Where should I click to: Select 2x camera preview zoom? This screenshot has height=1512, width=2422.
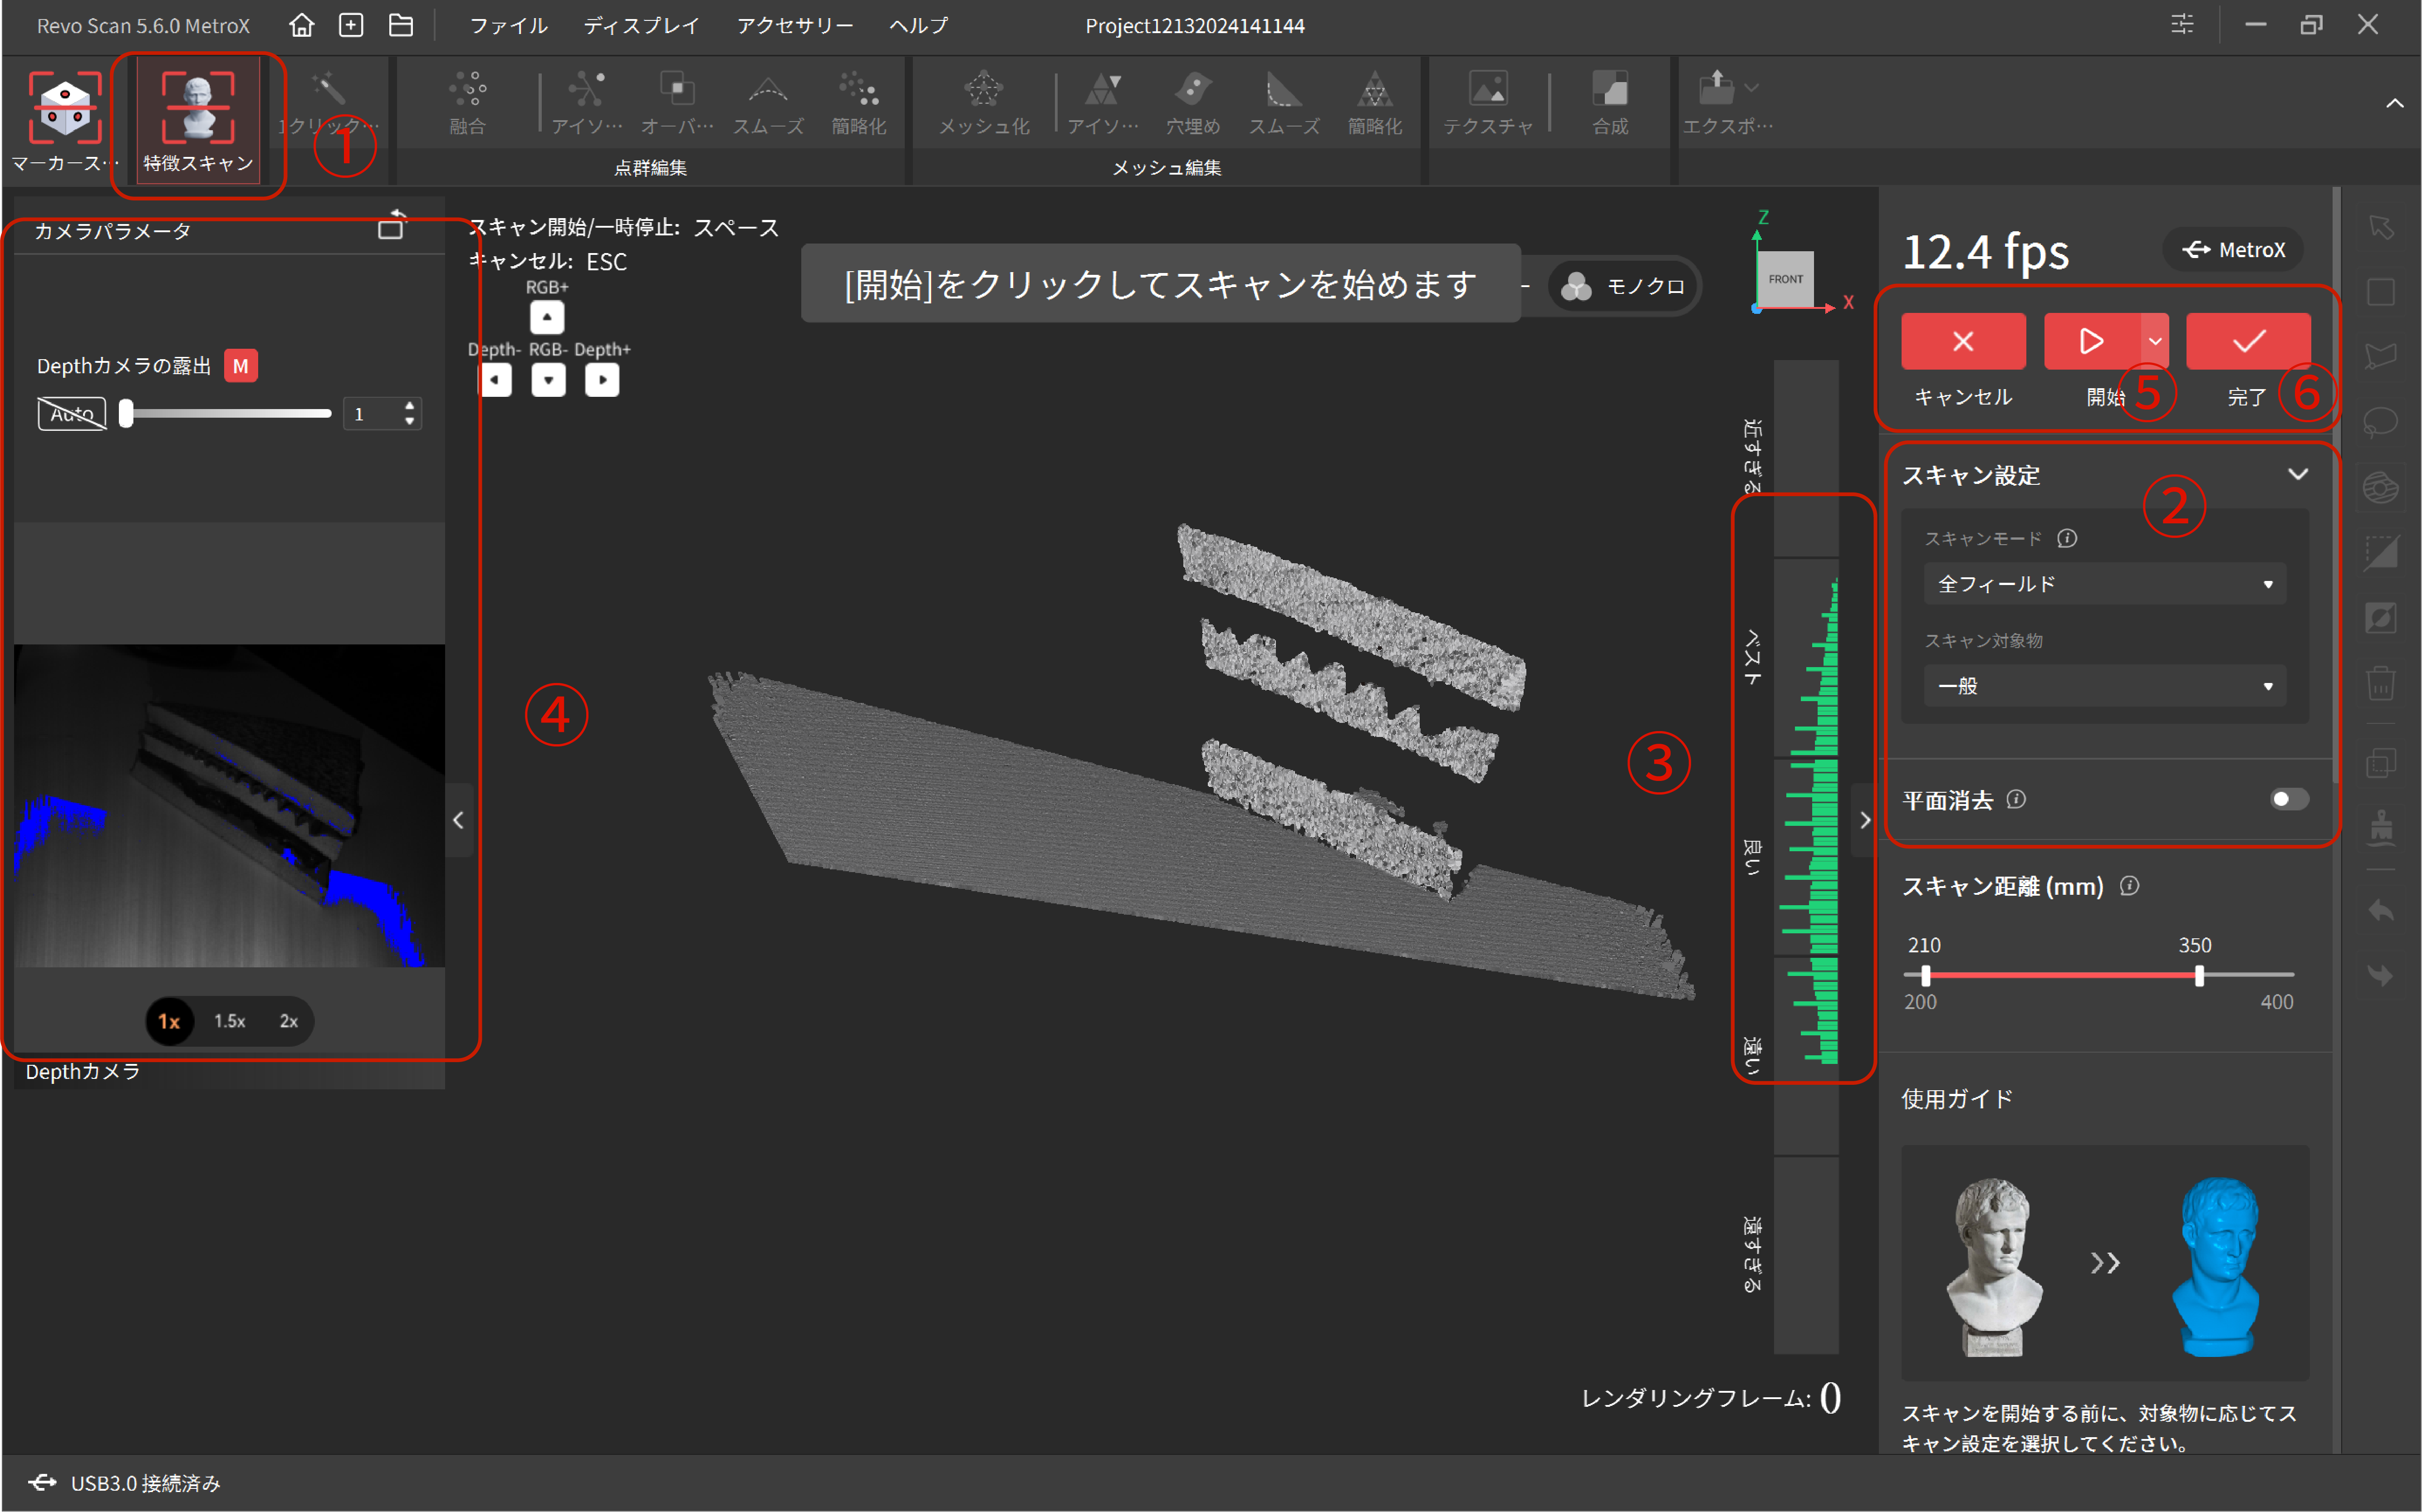288,1021
